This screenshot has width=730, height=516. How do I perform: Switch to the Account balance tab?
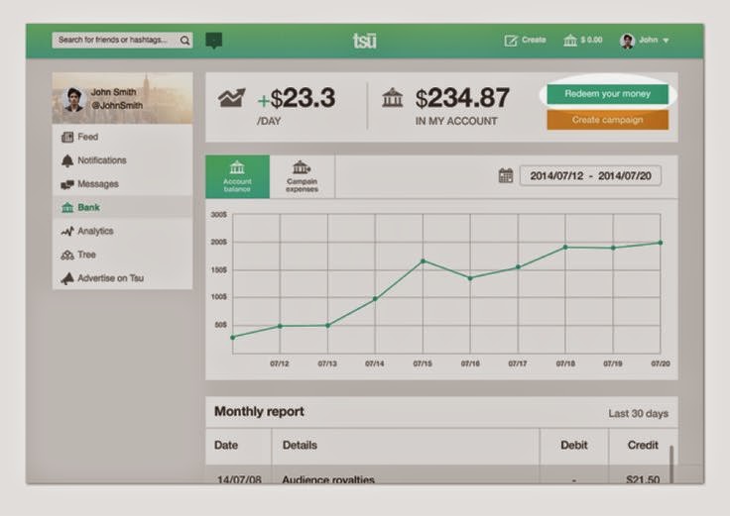[x=237, y=176]
